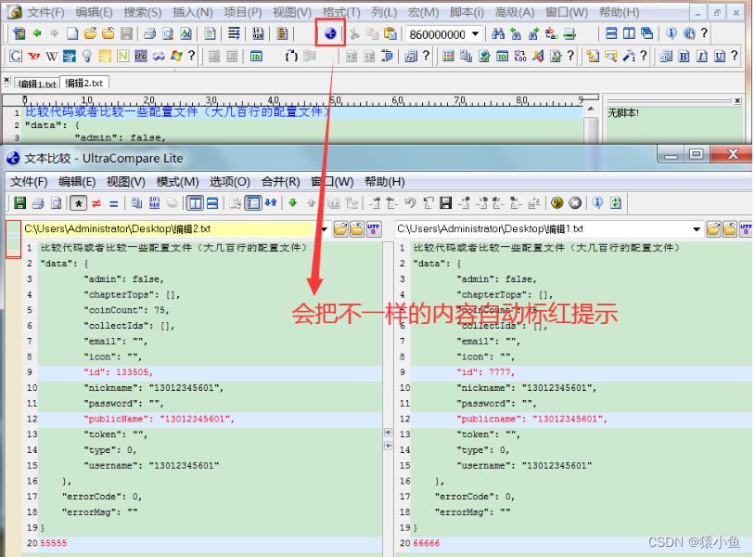
Task: Click the UTF encoding icon for left pane
Action: 374,229
